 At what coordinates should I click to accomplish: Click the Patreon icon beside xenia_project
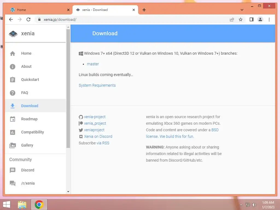[81, 123]
